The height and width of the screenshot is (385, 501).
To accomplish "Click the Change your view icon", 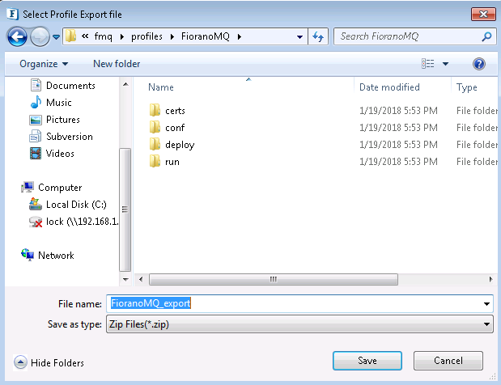I will click(x=428, y=64).
